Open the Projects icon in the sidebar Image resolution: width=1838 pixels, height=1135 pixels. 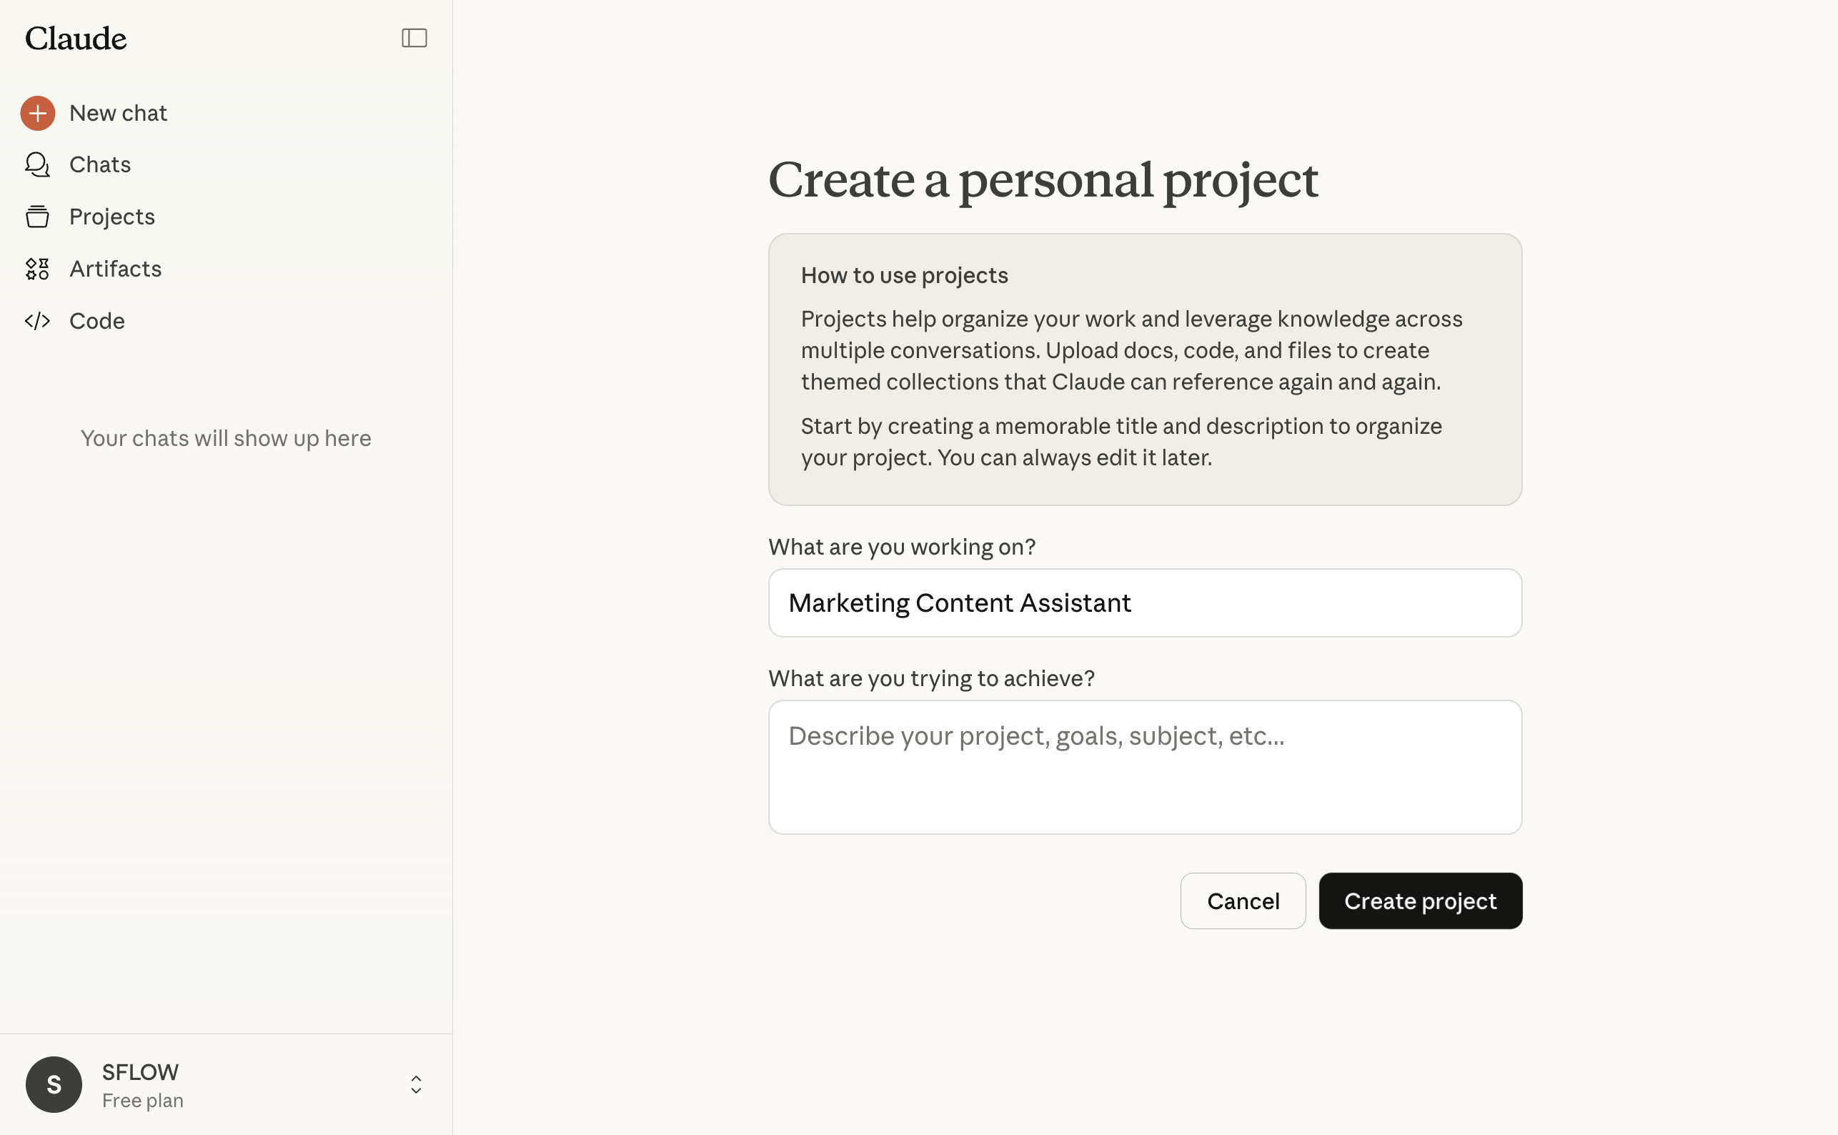point(36,216)
